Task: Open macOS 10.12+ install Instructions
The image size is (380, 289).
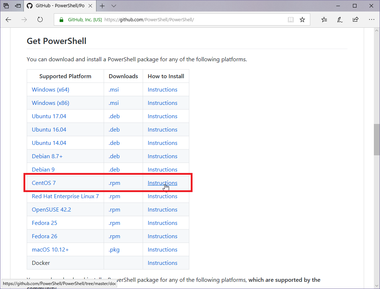Action: click(x=163, y=249)
